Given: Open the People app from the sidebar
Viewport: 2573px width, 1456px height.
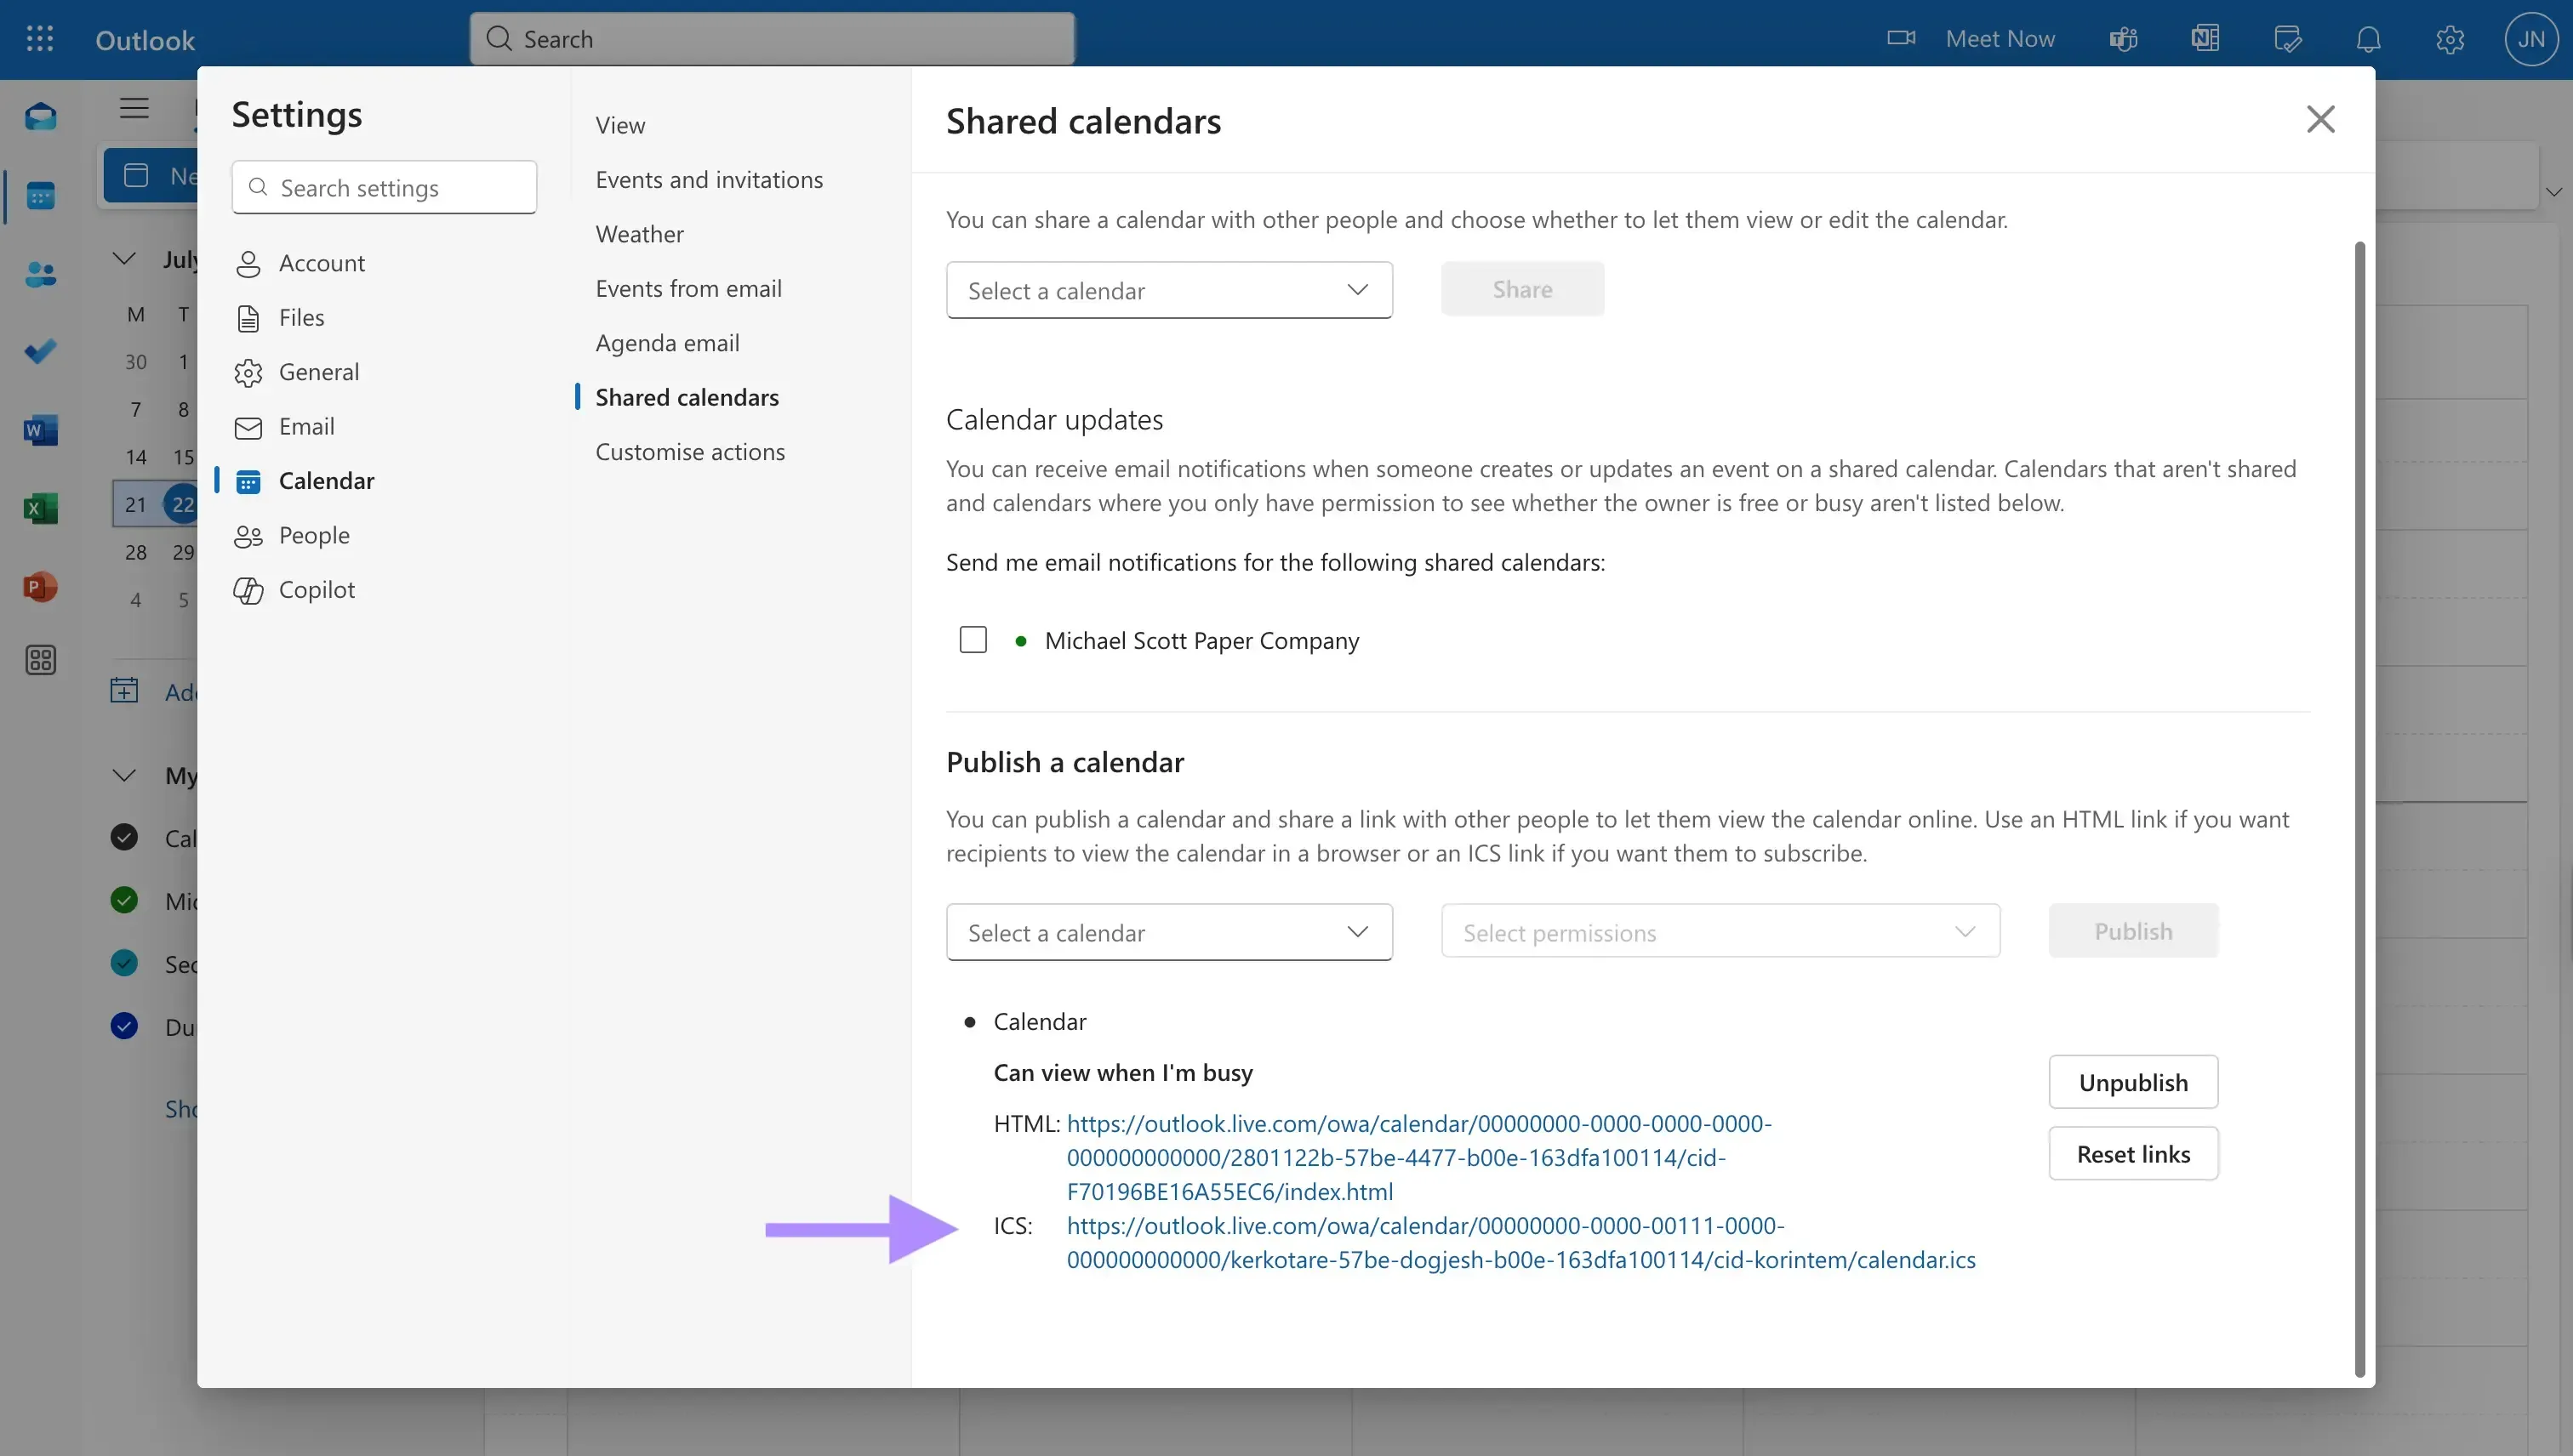Looking at the screenshot, I should point(40,274).
